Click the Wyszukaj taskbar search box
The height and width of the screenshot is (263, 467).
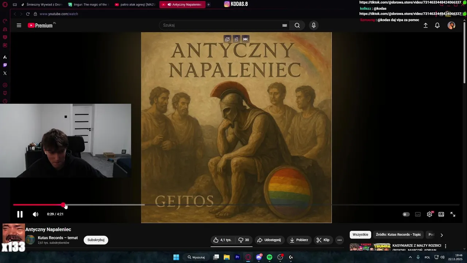click(x=196, y=257)
